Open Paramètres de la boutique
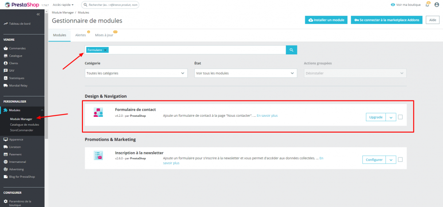443x207 pixels. point(18,203)
